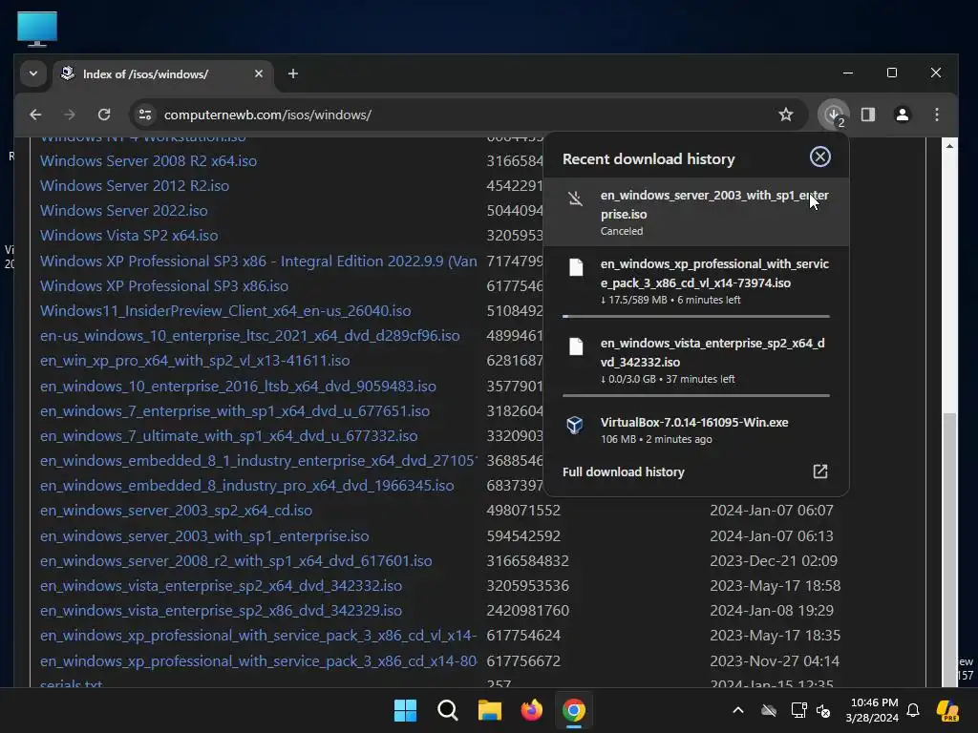Open the Chrome downloads icon in toolbar

coord(833,115)
